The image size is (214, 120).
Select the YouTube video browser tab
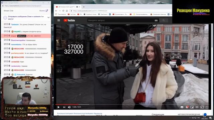(x=68, y=7)
